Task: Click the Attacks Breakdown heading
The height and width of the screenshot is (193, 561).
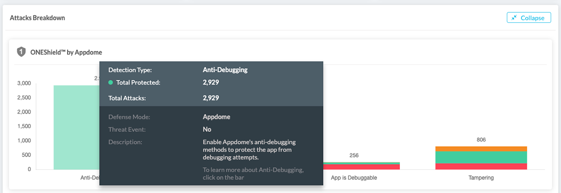Action: tap(37, 18)
